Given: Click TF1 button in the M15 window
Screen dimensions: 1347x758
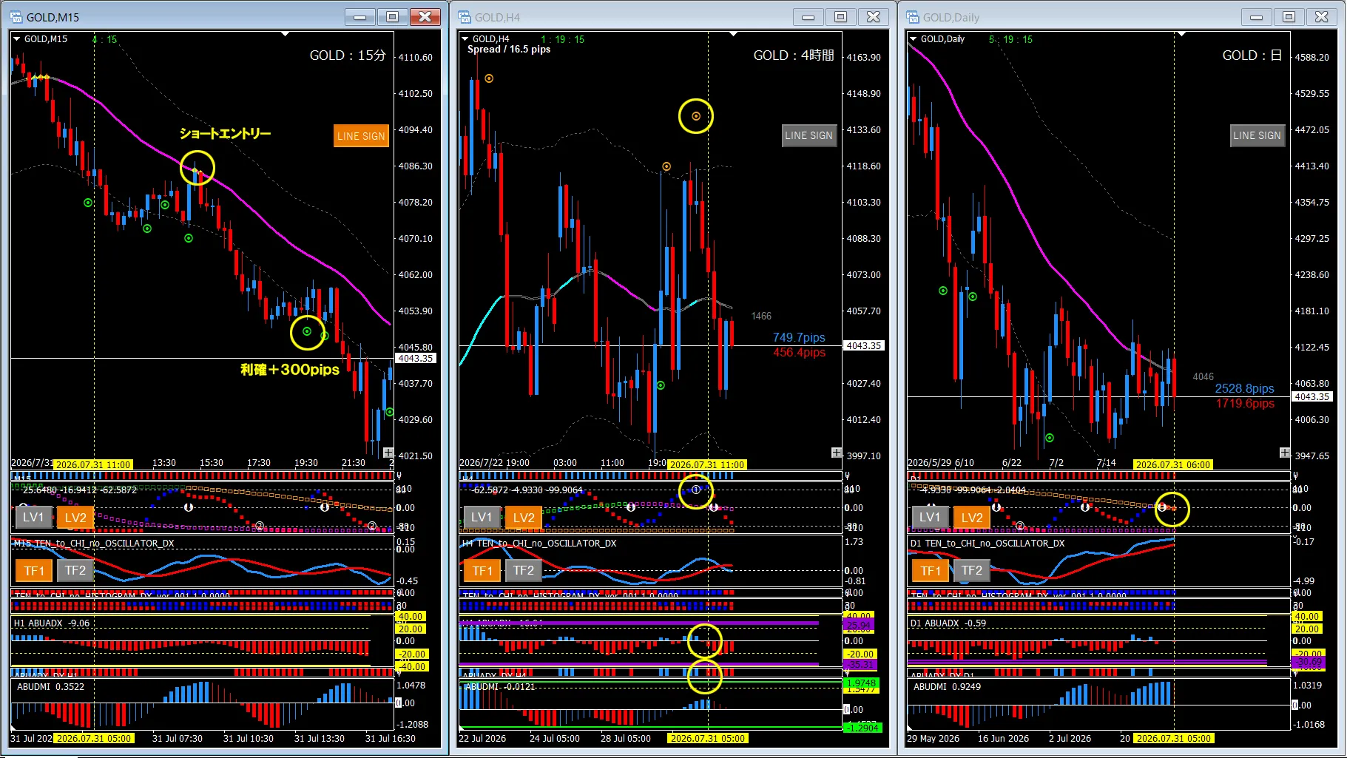Looking at the screenshot, I should 34,570.
